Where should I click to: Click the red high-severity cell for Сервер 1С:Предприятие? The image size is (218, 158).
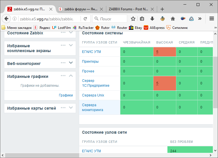click(164, 83)
